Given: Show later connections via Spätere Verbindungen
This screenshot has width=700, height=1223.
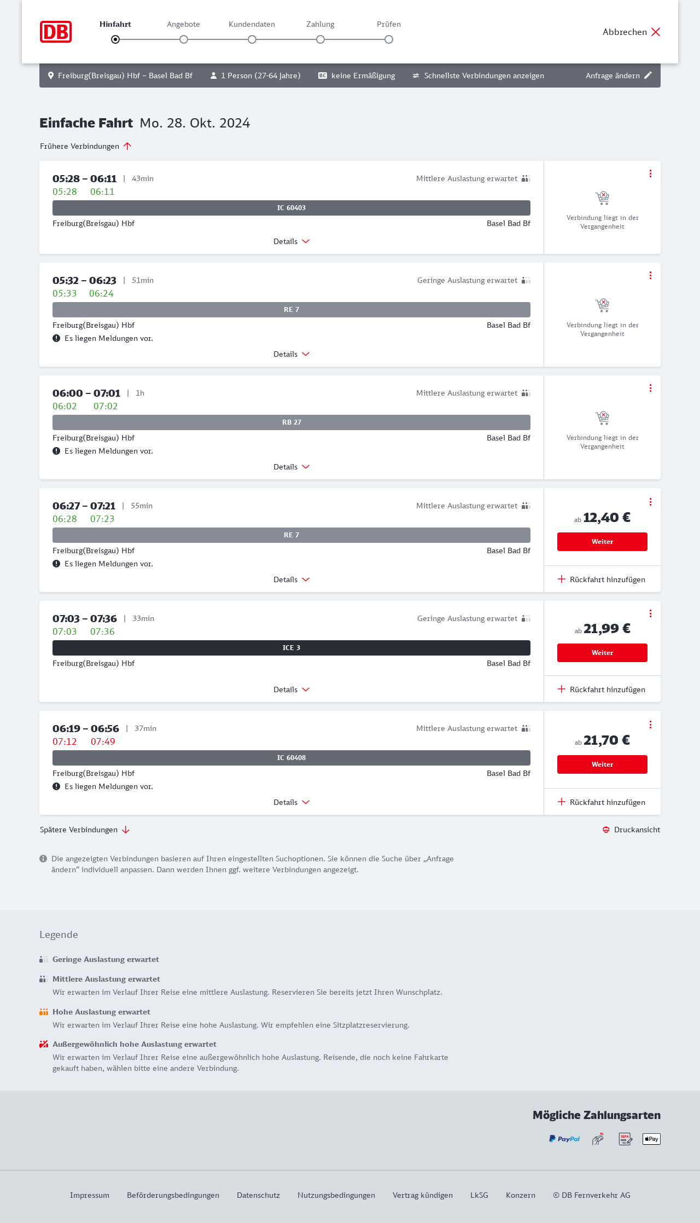Looking at the screenshot, I should click(84, 830).
